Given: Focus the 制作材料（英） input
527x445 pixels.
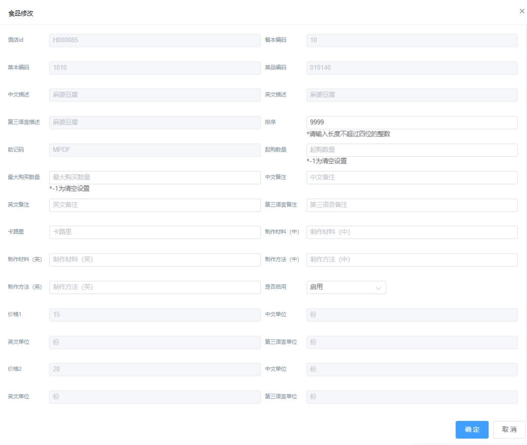Looking at the screenshot, I should [x=155, y=260].
